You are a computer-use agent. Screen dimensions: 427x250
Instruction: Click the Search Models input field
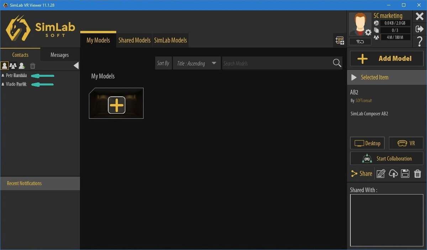tap(276, 63)
